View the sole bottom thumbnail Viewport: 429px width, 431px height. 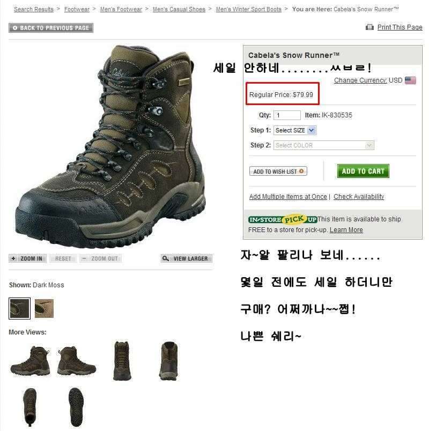tap(76, 407)
